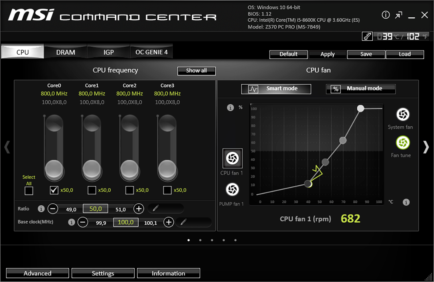Start Fan tune via green icon
This screenshot has height=282, width=434.
pos(403,143)
